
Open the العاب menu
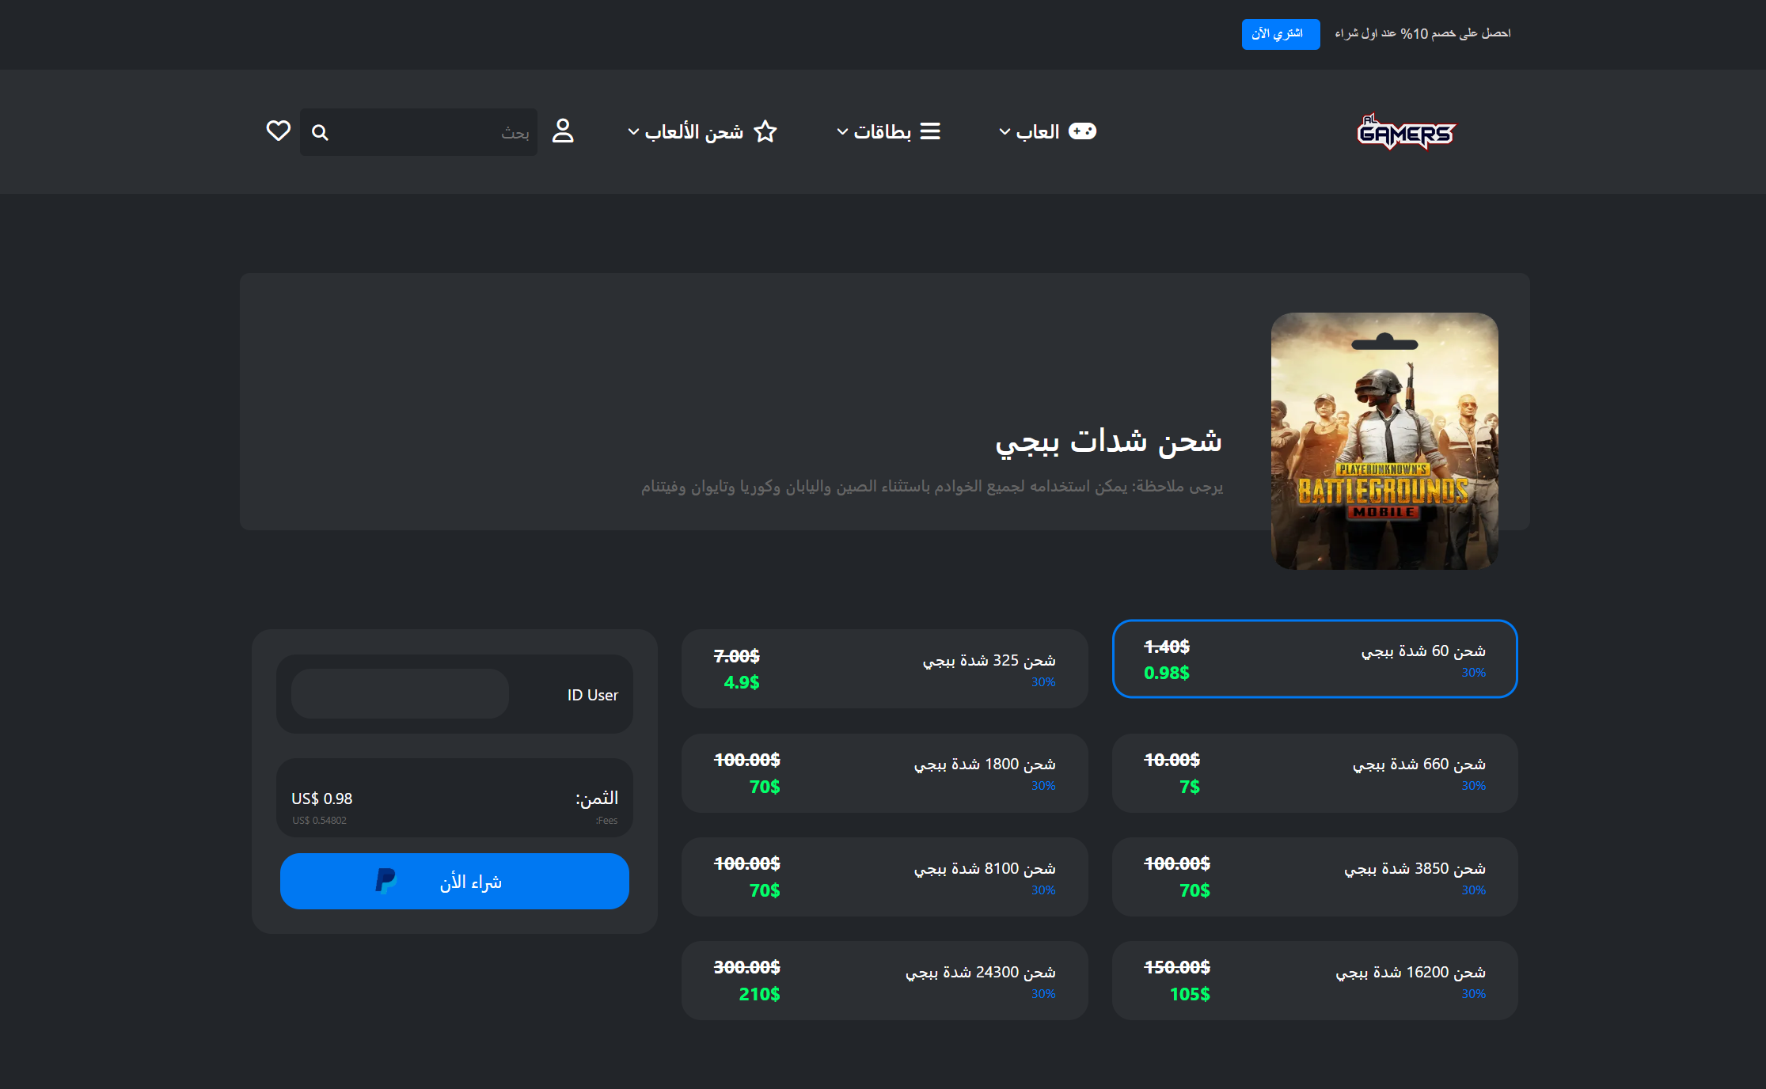(1047, 131)
